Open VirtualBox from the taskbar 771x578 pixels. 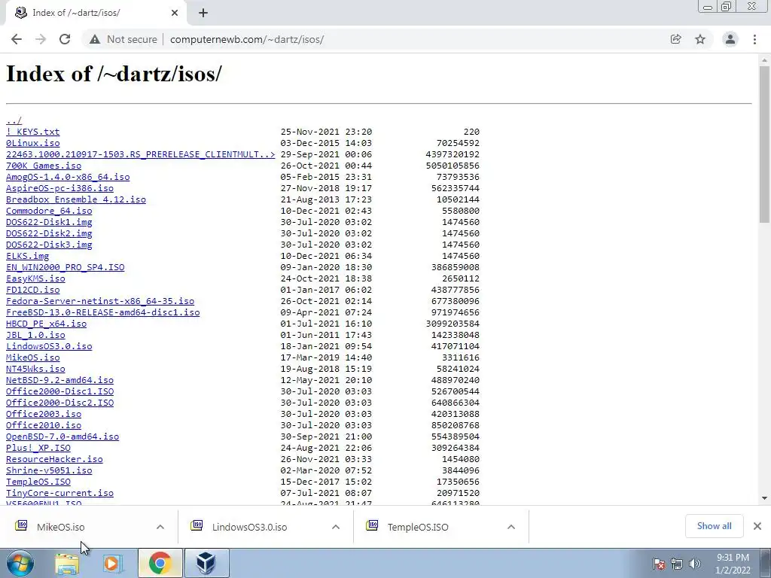[x=206, y=563]
